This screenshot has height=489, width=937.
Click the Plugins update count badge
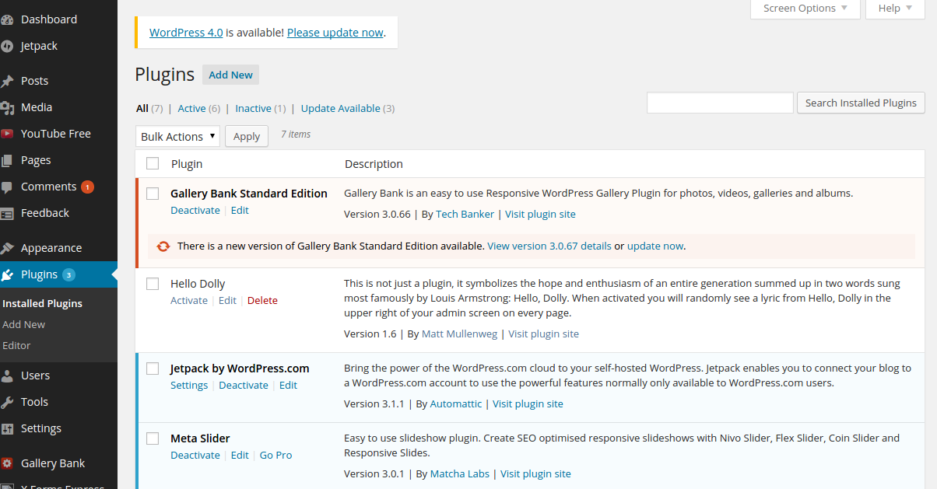coord(68,274)
